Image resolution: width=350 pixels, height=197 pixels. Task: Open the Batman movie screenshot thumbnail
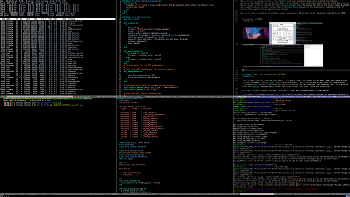point(256,33)
